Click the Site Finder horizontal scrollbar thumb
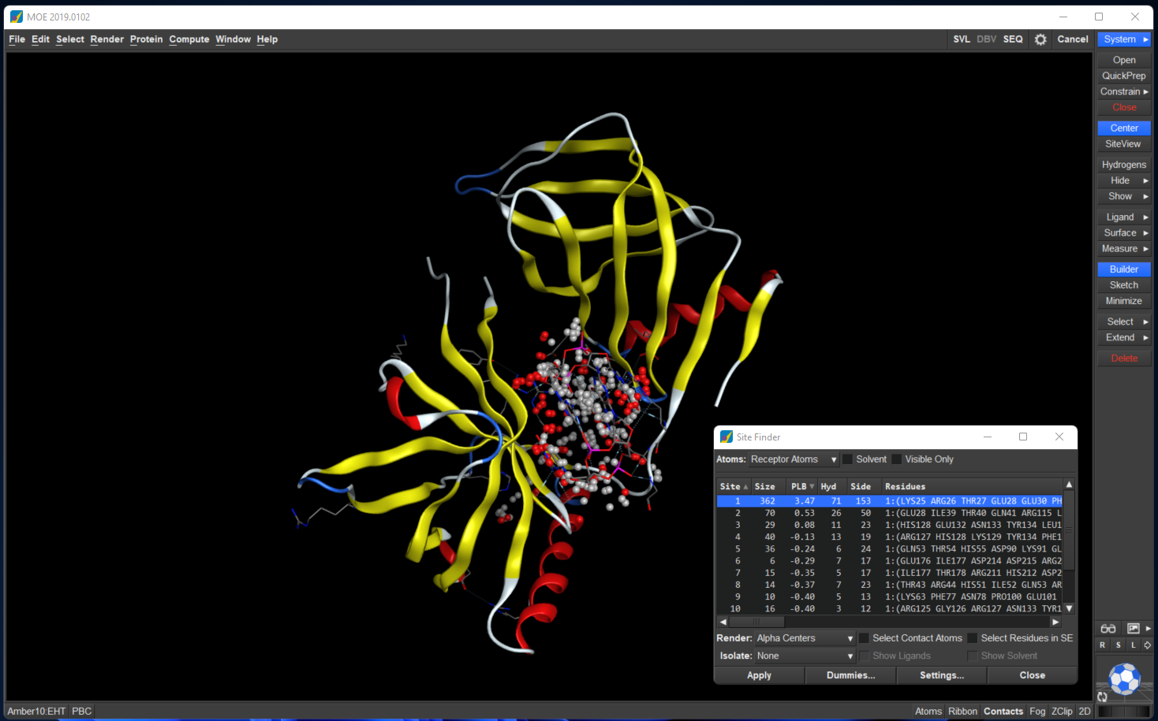Screen dimensions: 1158x721 coord(756,622)
